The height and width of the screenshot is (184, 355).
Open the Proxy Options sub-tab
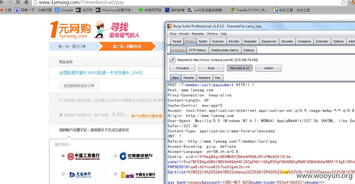[249, 50]
